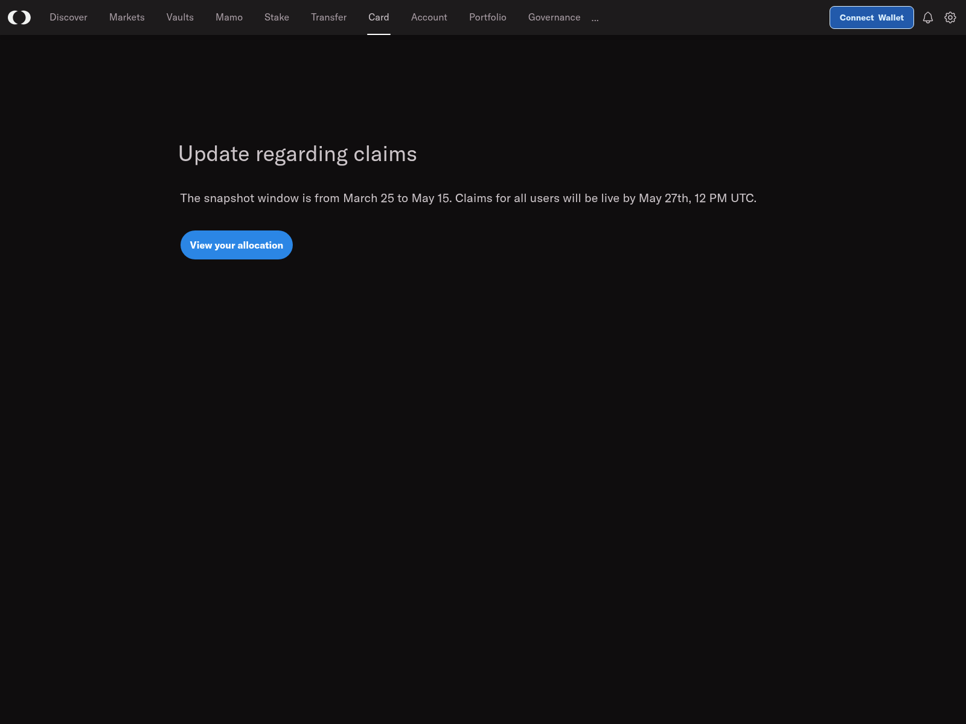Click the snapshot window announcement text
966x724 pixels.
[468, 197]
